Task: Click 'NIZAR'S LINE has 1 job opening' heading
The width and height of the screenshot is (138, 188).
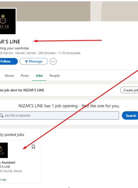Action: 48,106
